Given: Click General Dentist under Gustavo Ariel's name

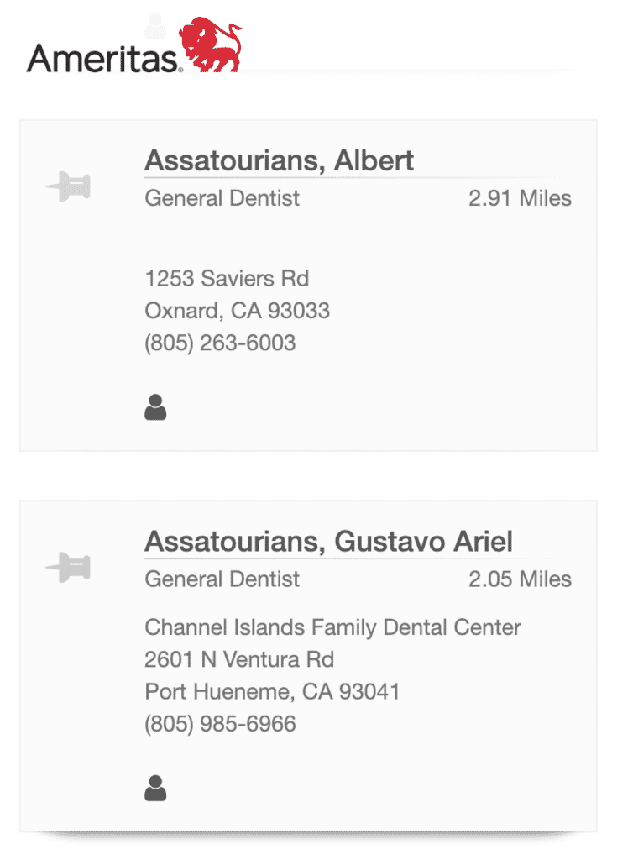Looking at the screenshot, I should pos(222,579).
